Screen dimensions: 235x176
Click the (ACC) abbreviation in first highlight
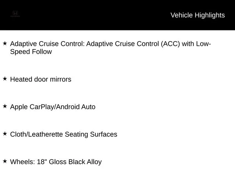(x=170, y=44)
